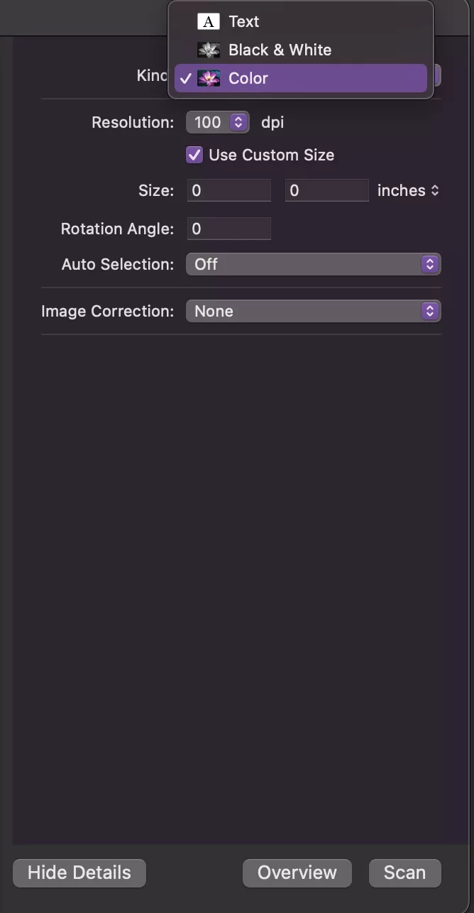Click Hide Details at the bottom
The height and width of the screenshot is (913, 474).
pos(79,873)
